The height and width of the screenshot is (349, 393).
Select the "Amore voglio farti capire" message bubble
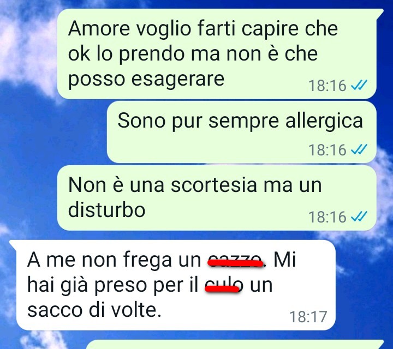(217, 54)
